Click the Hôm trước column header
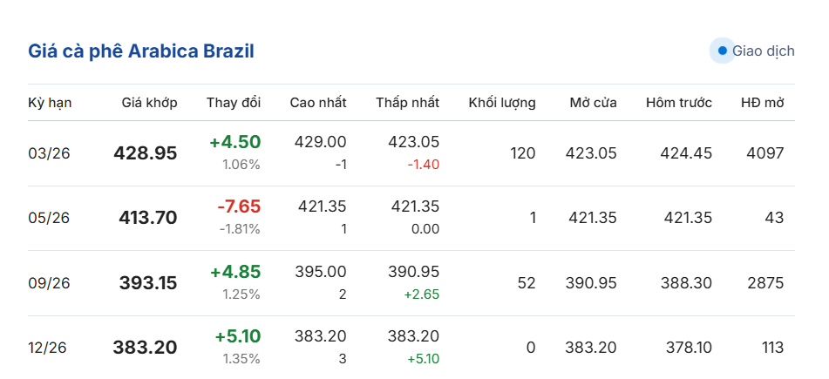The width and height of the screenshot is (829, 379). tap(679, 103)
